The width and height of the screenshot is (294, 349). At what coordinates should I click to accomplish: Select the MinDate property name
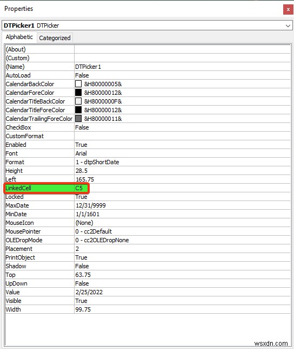pos(16,214)
